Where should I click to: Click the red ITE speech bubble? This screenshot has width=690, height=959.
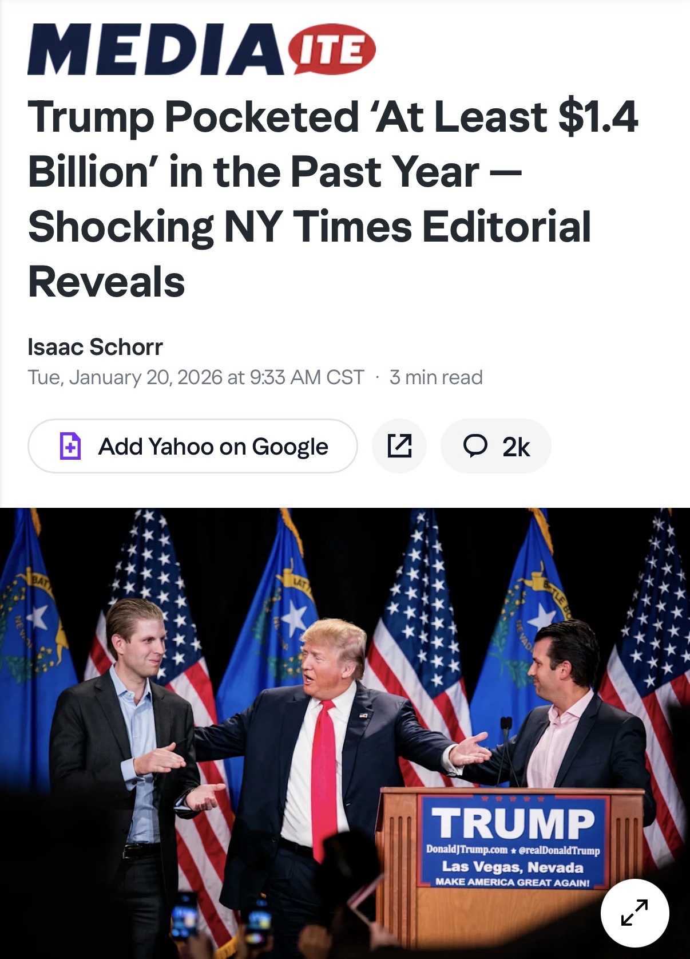[x=334, y=49]
